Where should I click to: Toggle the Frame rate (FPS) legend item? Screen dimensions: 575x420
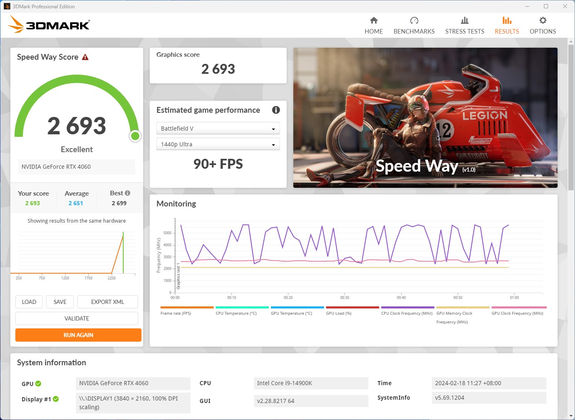pyautogui.click(x=176, y=313)
